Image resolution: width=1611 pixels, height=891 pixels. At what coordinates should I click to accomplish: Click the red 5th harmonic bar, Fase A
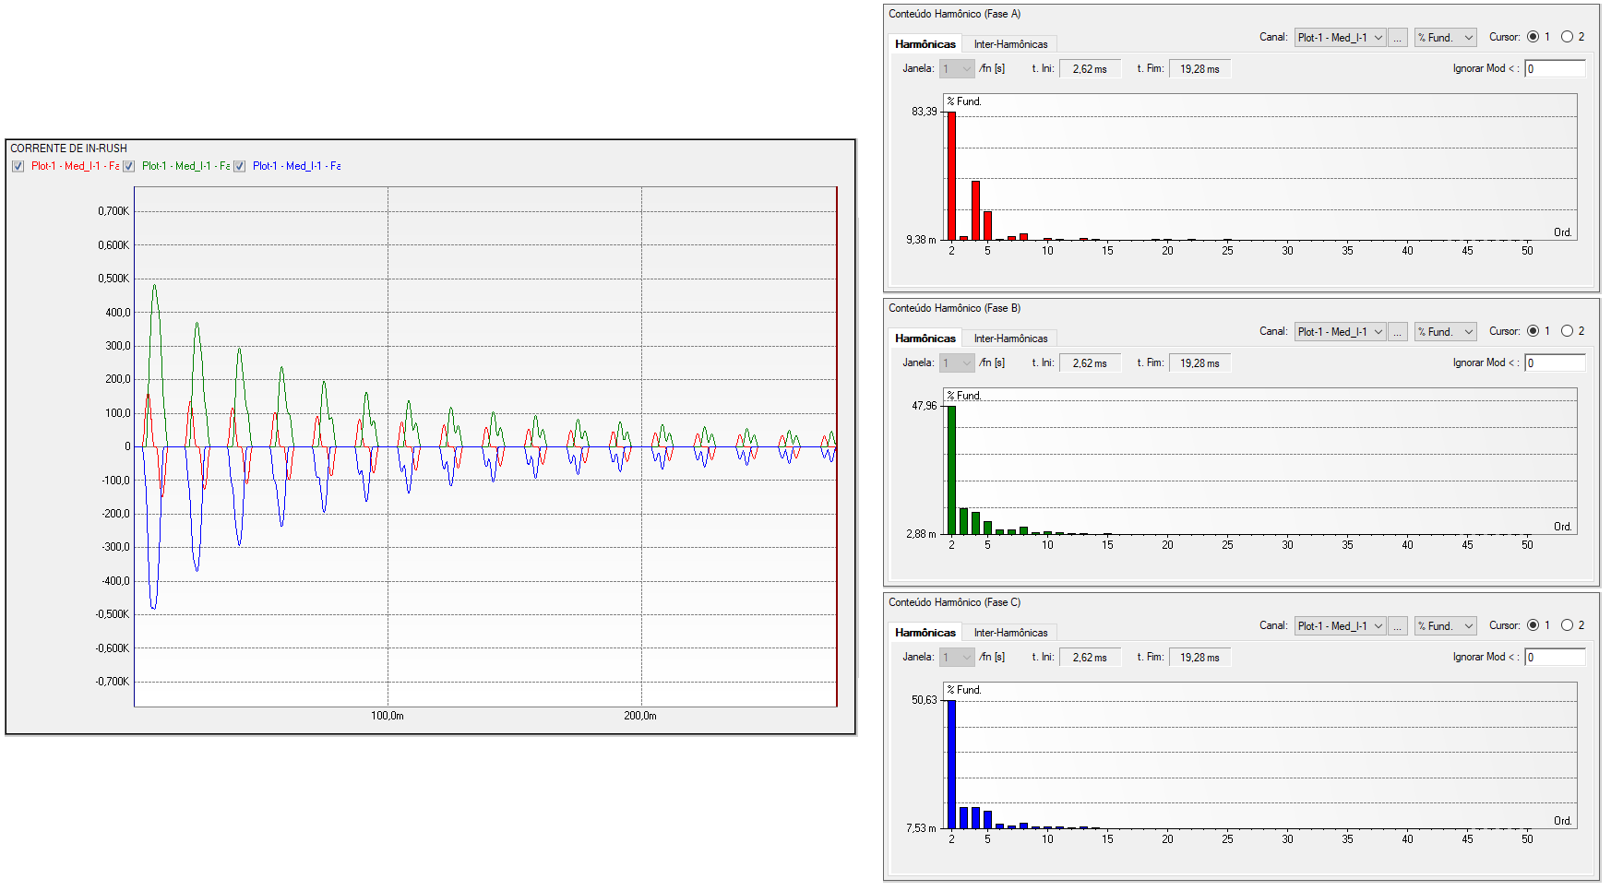(987, 226)
